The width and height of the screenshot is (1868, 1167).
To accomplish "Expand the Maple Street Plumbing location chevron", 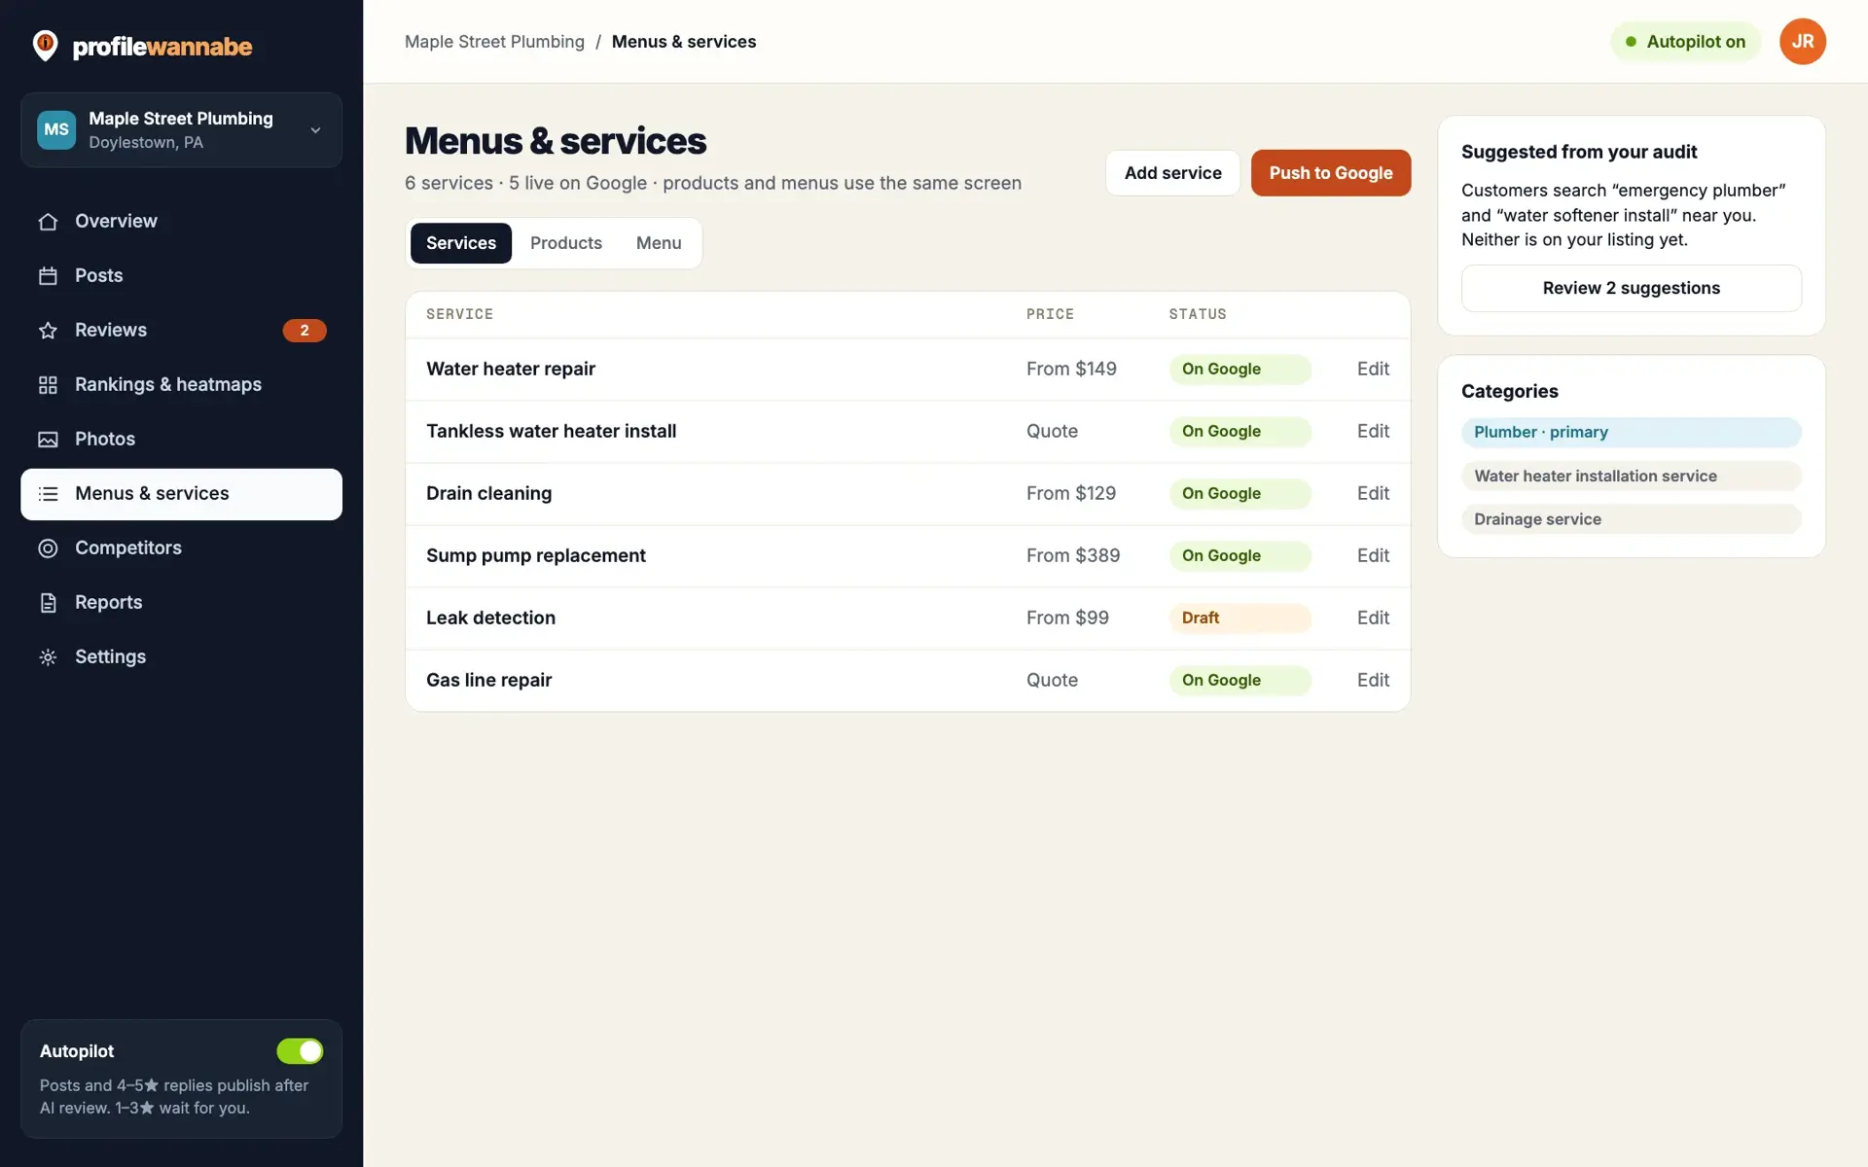I will (315, 130).
